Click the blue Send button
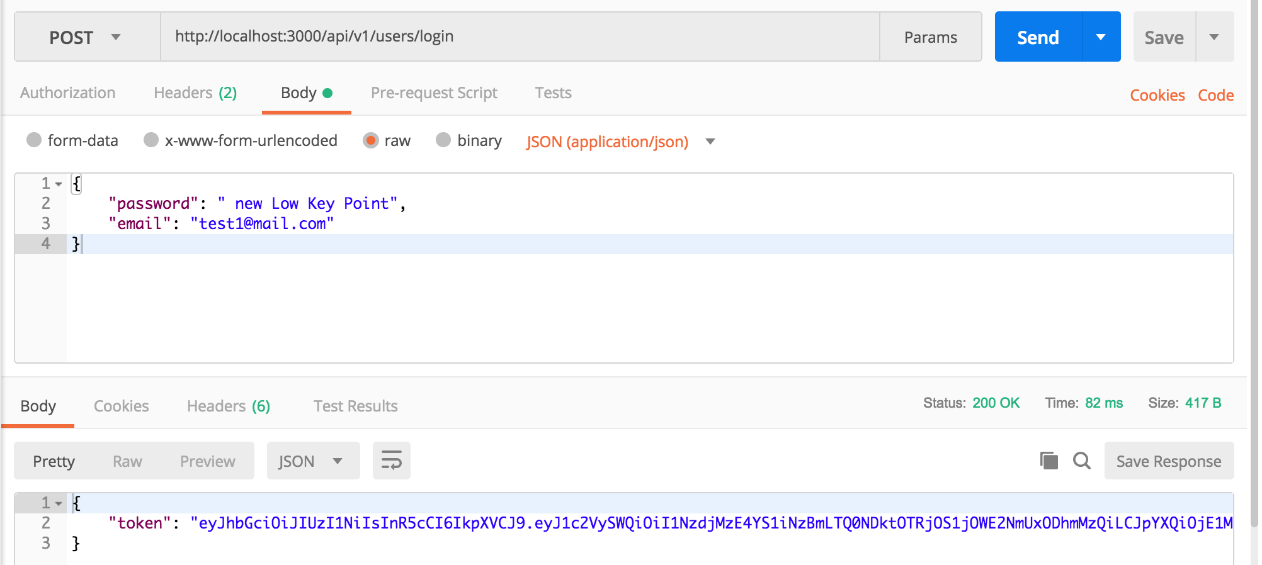The height and width of the screenshot is (565, 1262). [x=1038, y=37]
